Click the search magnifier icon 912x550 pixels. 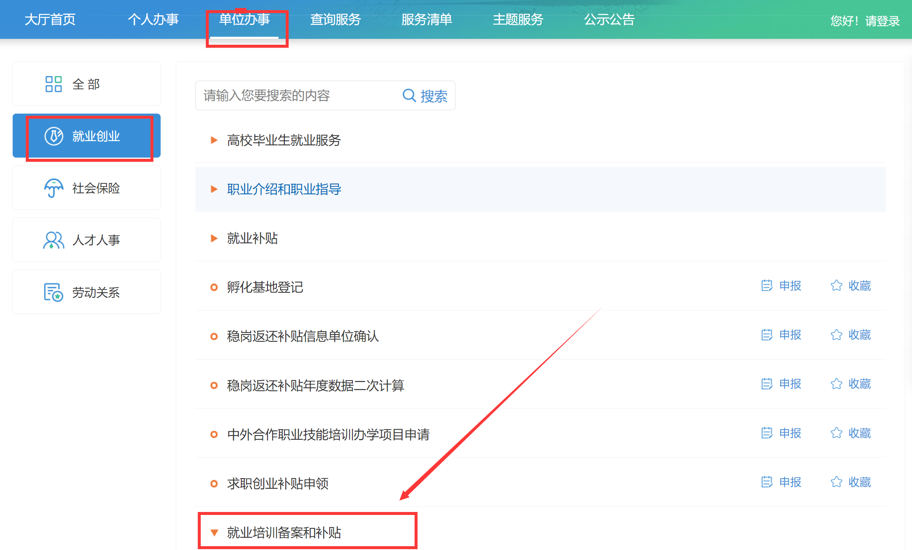(409, 95)
